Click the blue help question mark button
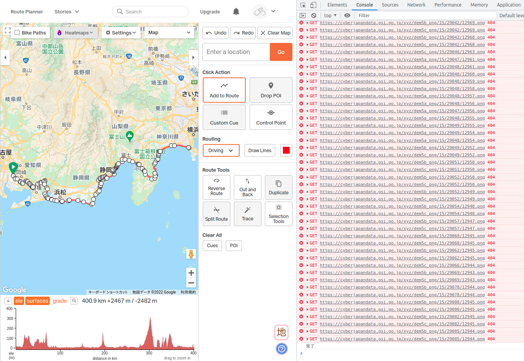524x361 pixels. coord(282,348)
